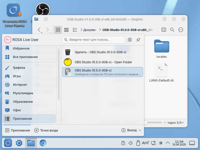Open Dolphin's three-dot menu
The width and height of the screenshot is (200, 150).
(x=180, y=30)
